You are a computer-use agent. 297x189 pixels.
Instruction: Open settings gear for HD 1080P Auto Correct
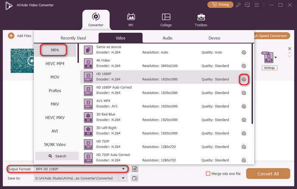click(244, 93)
